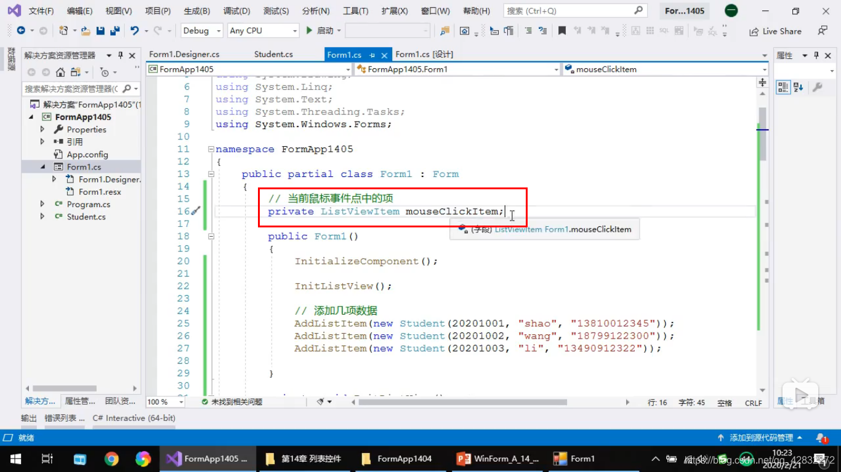Click the Live Share button
Screen dimensions: 841x472
coord(775,31)
